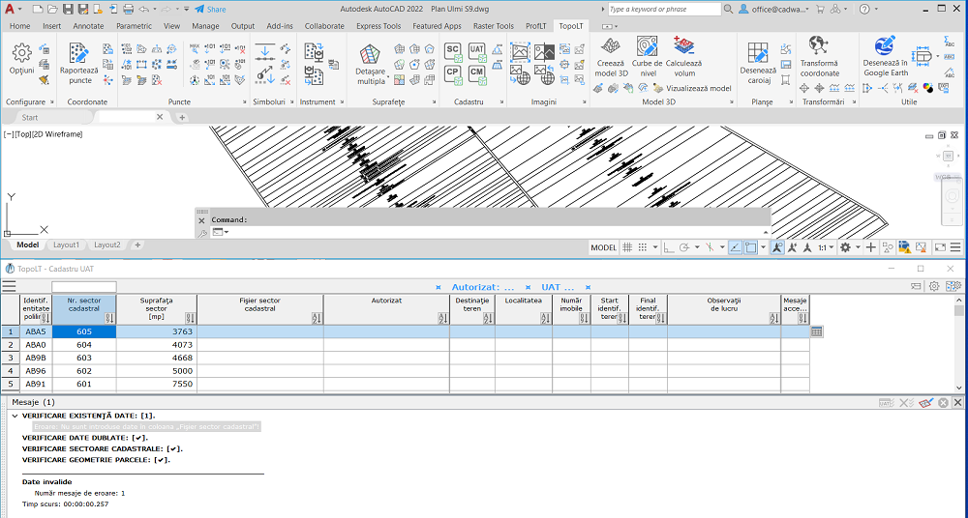Open the Curbe de nivel tool
Screen dimensions: 968x518
point(647,57)
